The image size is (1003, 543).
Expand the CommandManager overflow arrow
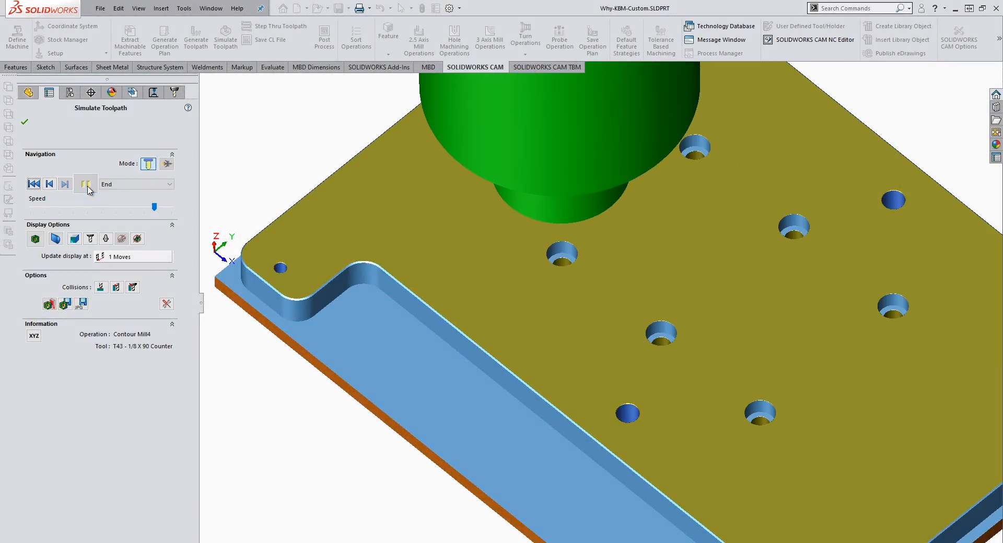tap(999, 39)
